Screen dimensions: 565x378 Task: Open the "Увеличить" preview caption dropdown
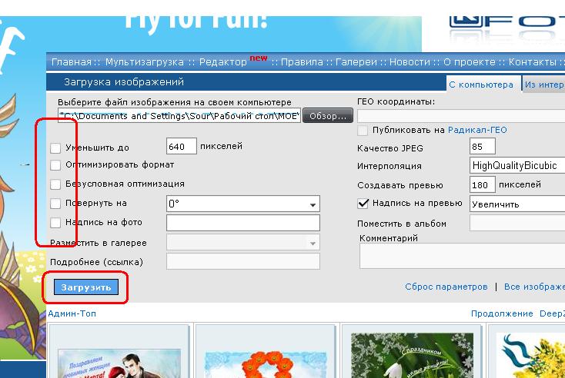tap(517, 204)
